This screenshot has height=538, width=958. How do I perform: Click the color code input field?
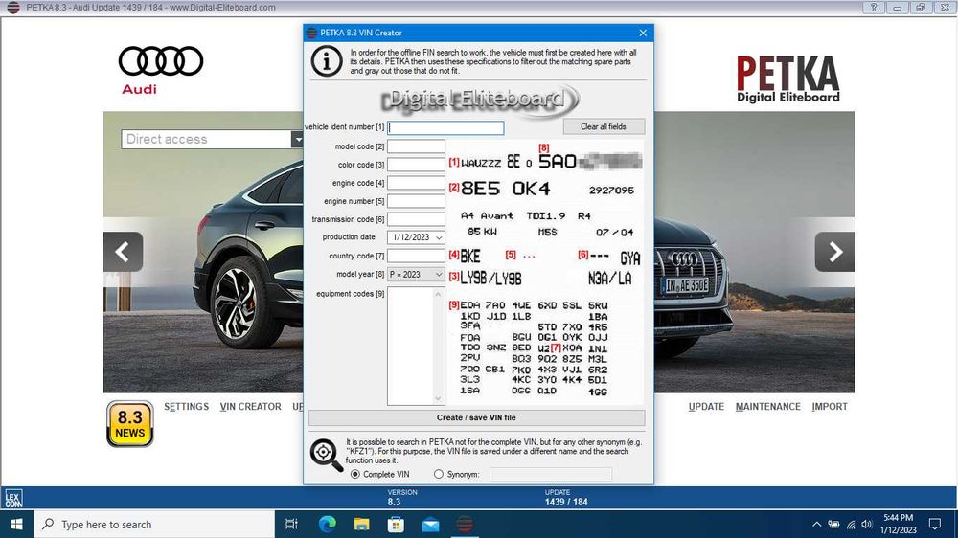click(416, 165)
